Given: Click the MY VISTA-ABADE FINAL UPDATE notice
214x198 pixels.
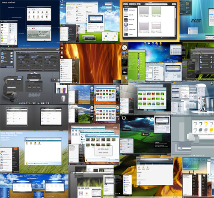Looking at the screenshot, I should click(x=104, y=151).
